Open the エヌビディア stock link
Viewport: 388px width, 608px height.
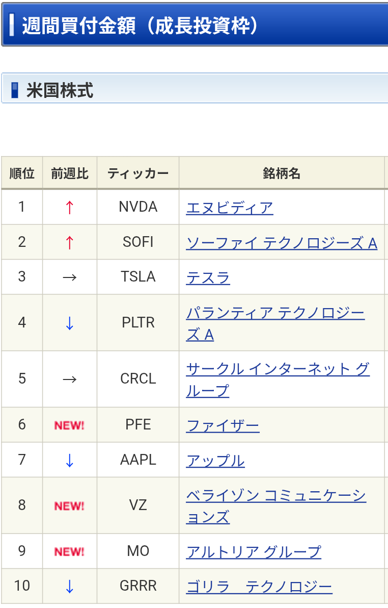(230, 208)
